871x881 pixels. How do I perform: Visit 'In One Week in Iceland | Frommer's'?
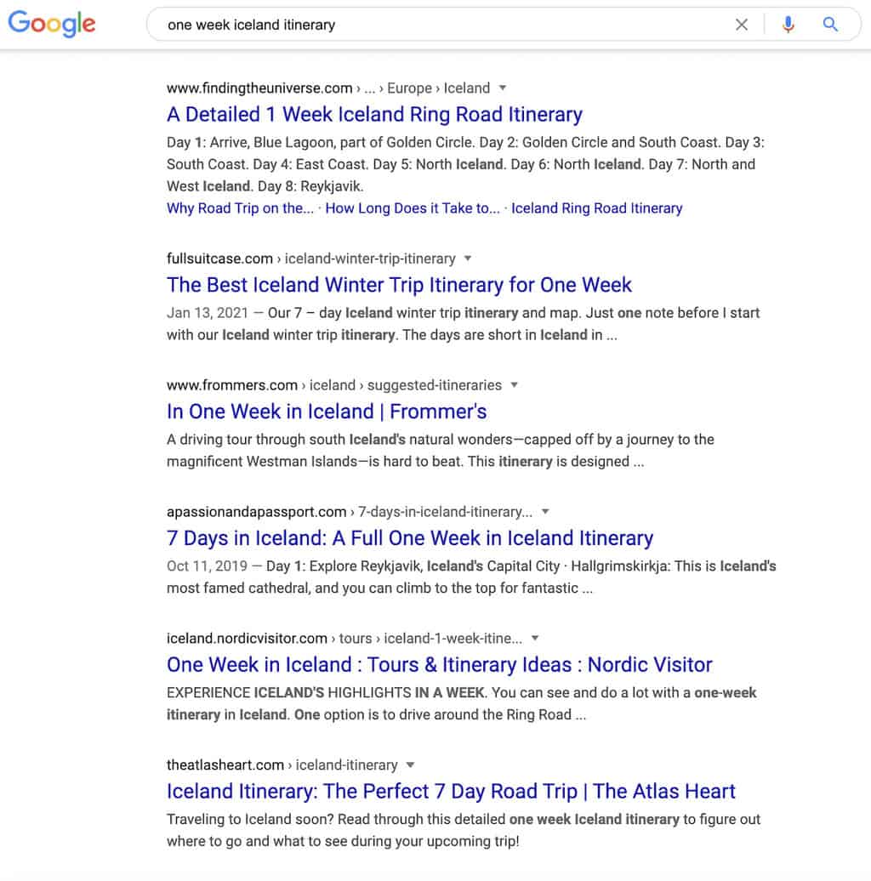pyautogui.click(x=327, y=412)
